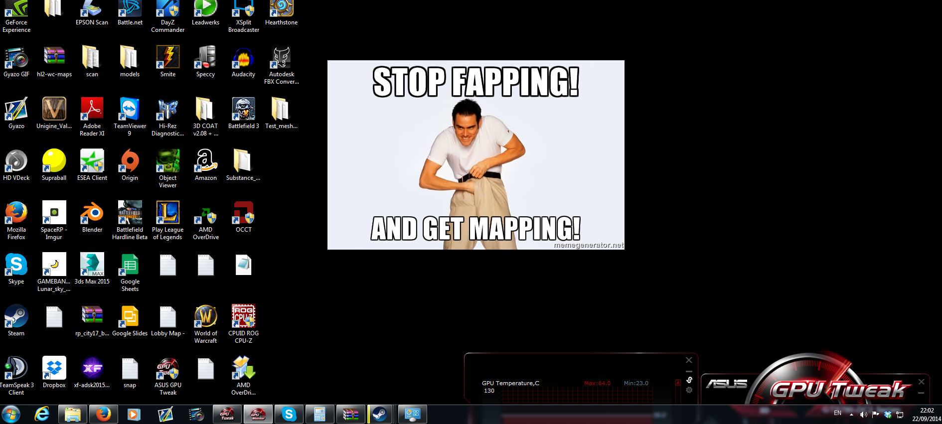Screen dimensions: 942x424
Task: Open Amazon desktop shortcut
Action: pos(206,165)
